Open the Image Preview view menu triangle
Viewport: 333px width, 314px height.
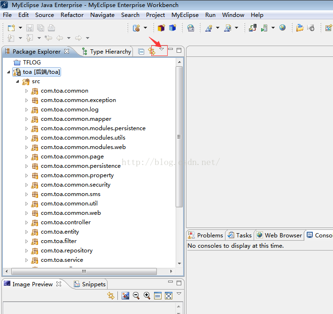click(179, 294)
